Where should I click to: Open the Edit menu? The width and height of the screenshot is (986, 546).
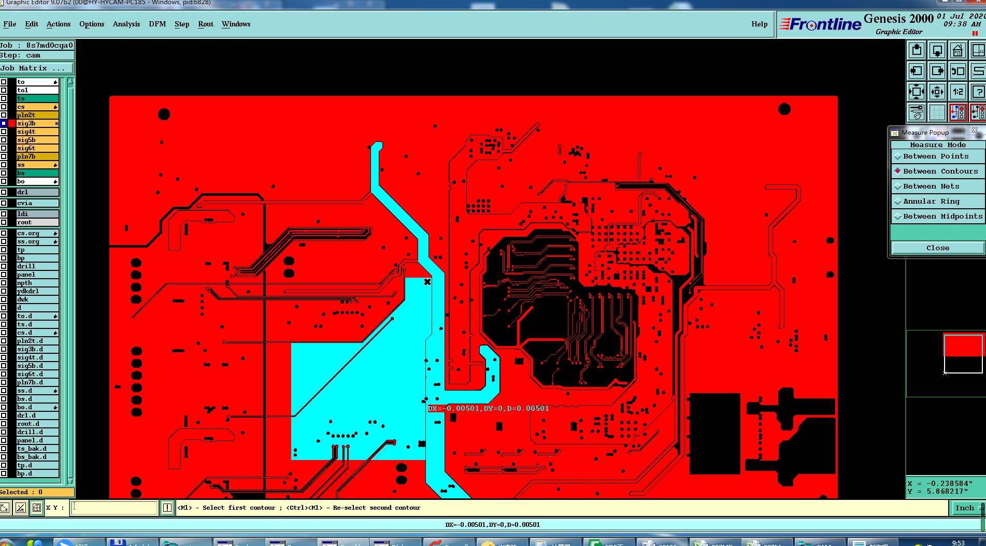click(32, 24)
